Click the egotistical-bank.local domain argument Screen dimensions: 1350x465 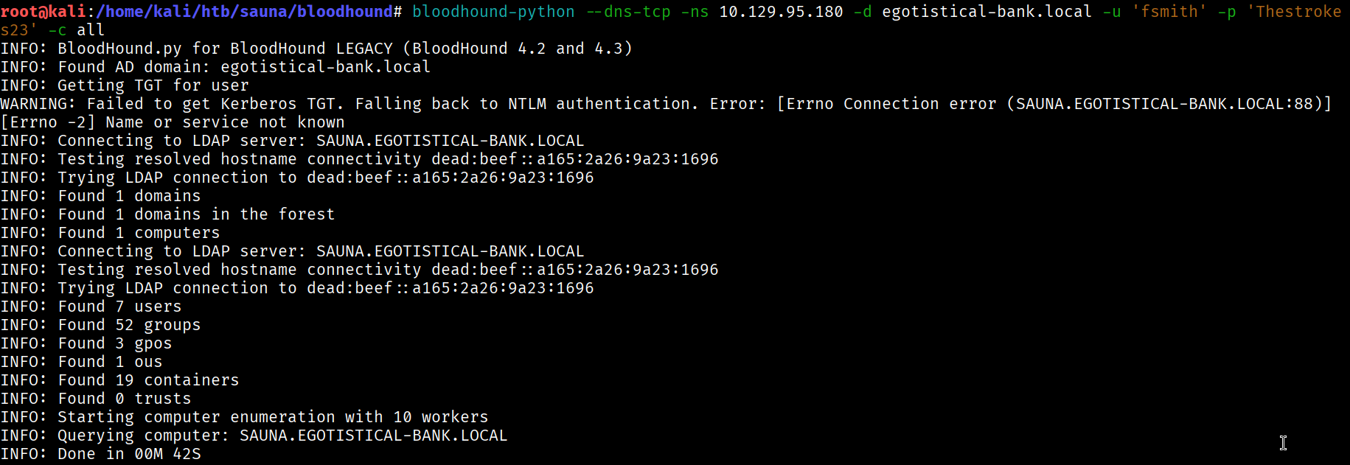click(x=987, y=12)
